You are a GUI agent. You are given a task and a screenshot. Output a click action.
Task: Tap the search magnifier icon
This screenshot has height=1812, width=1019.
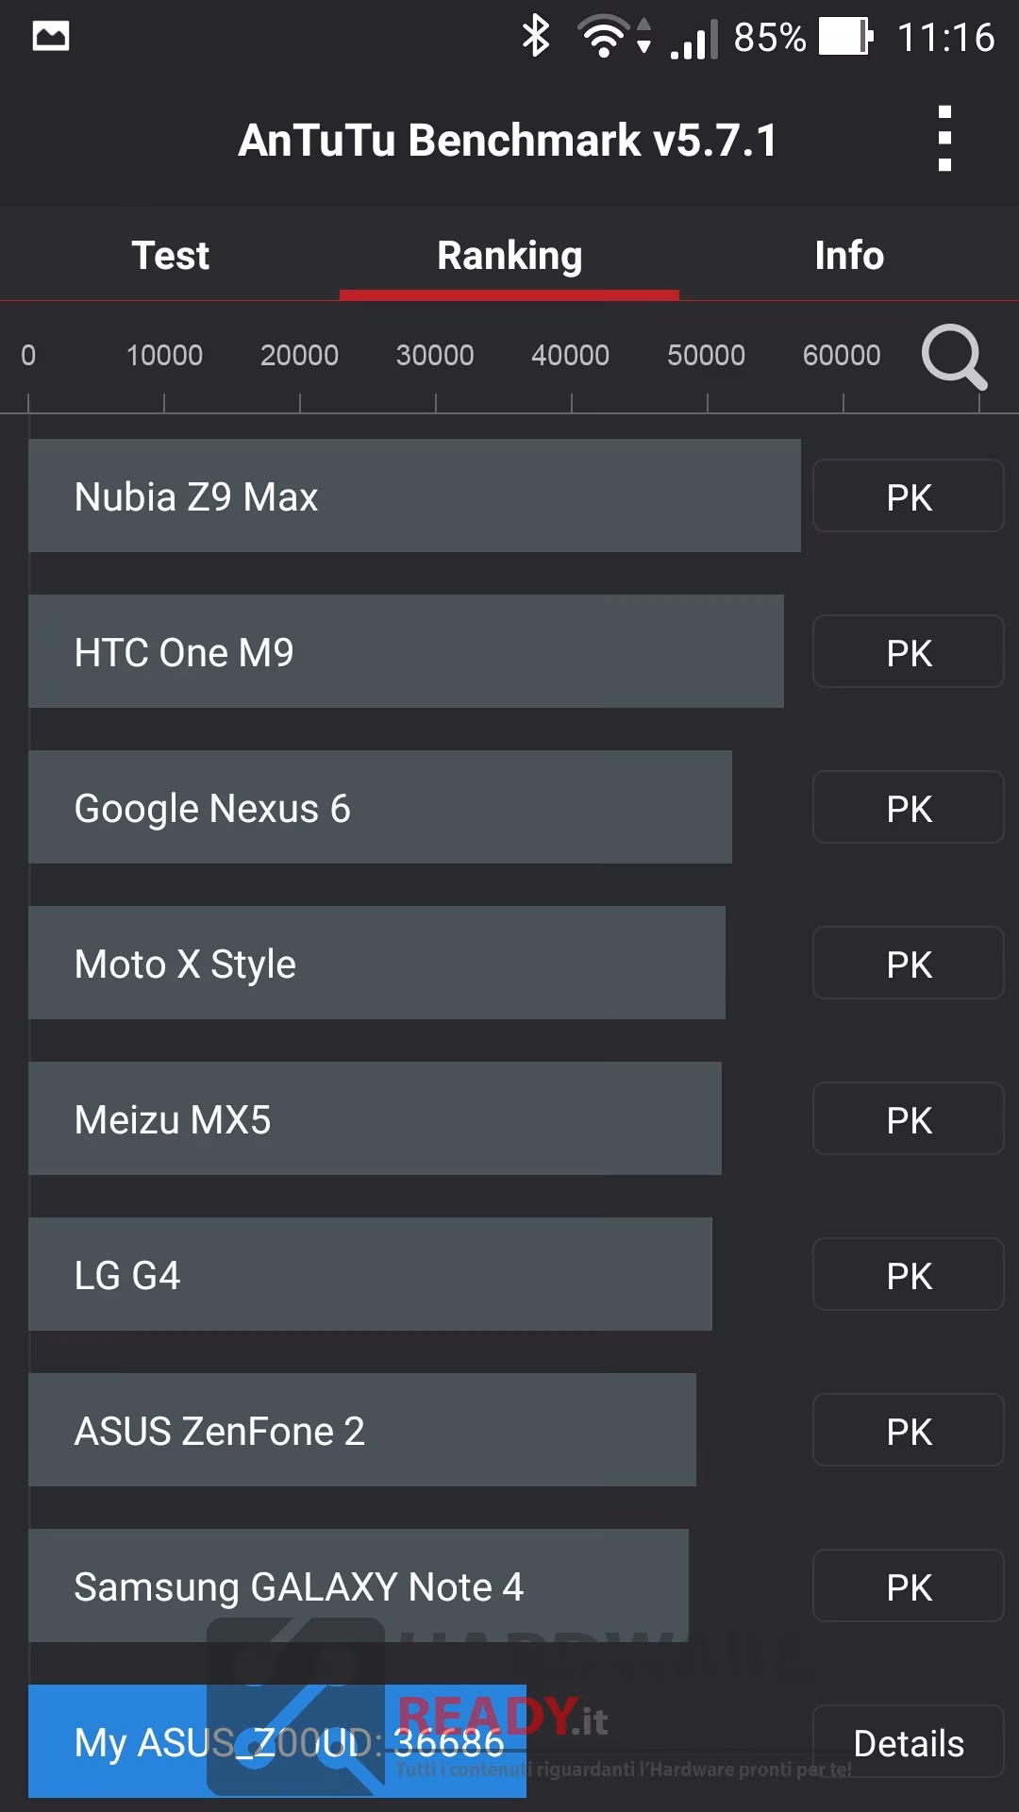[x=954, y=357]
